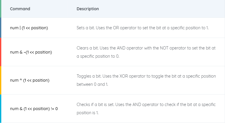Click the cyan color bar beside check row
225x123 pixels.
click(x=1, y=109)
